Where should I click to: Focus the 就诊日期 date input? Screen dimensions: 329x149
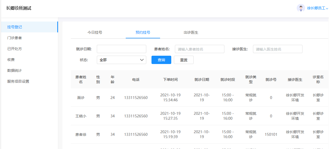[122, 49]
